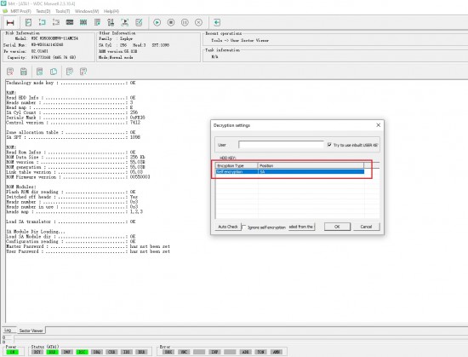Viewport: 468px width, 357px height.
Task: Click the 'Zone allocation table' log line
Action: point(71,132)
